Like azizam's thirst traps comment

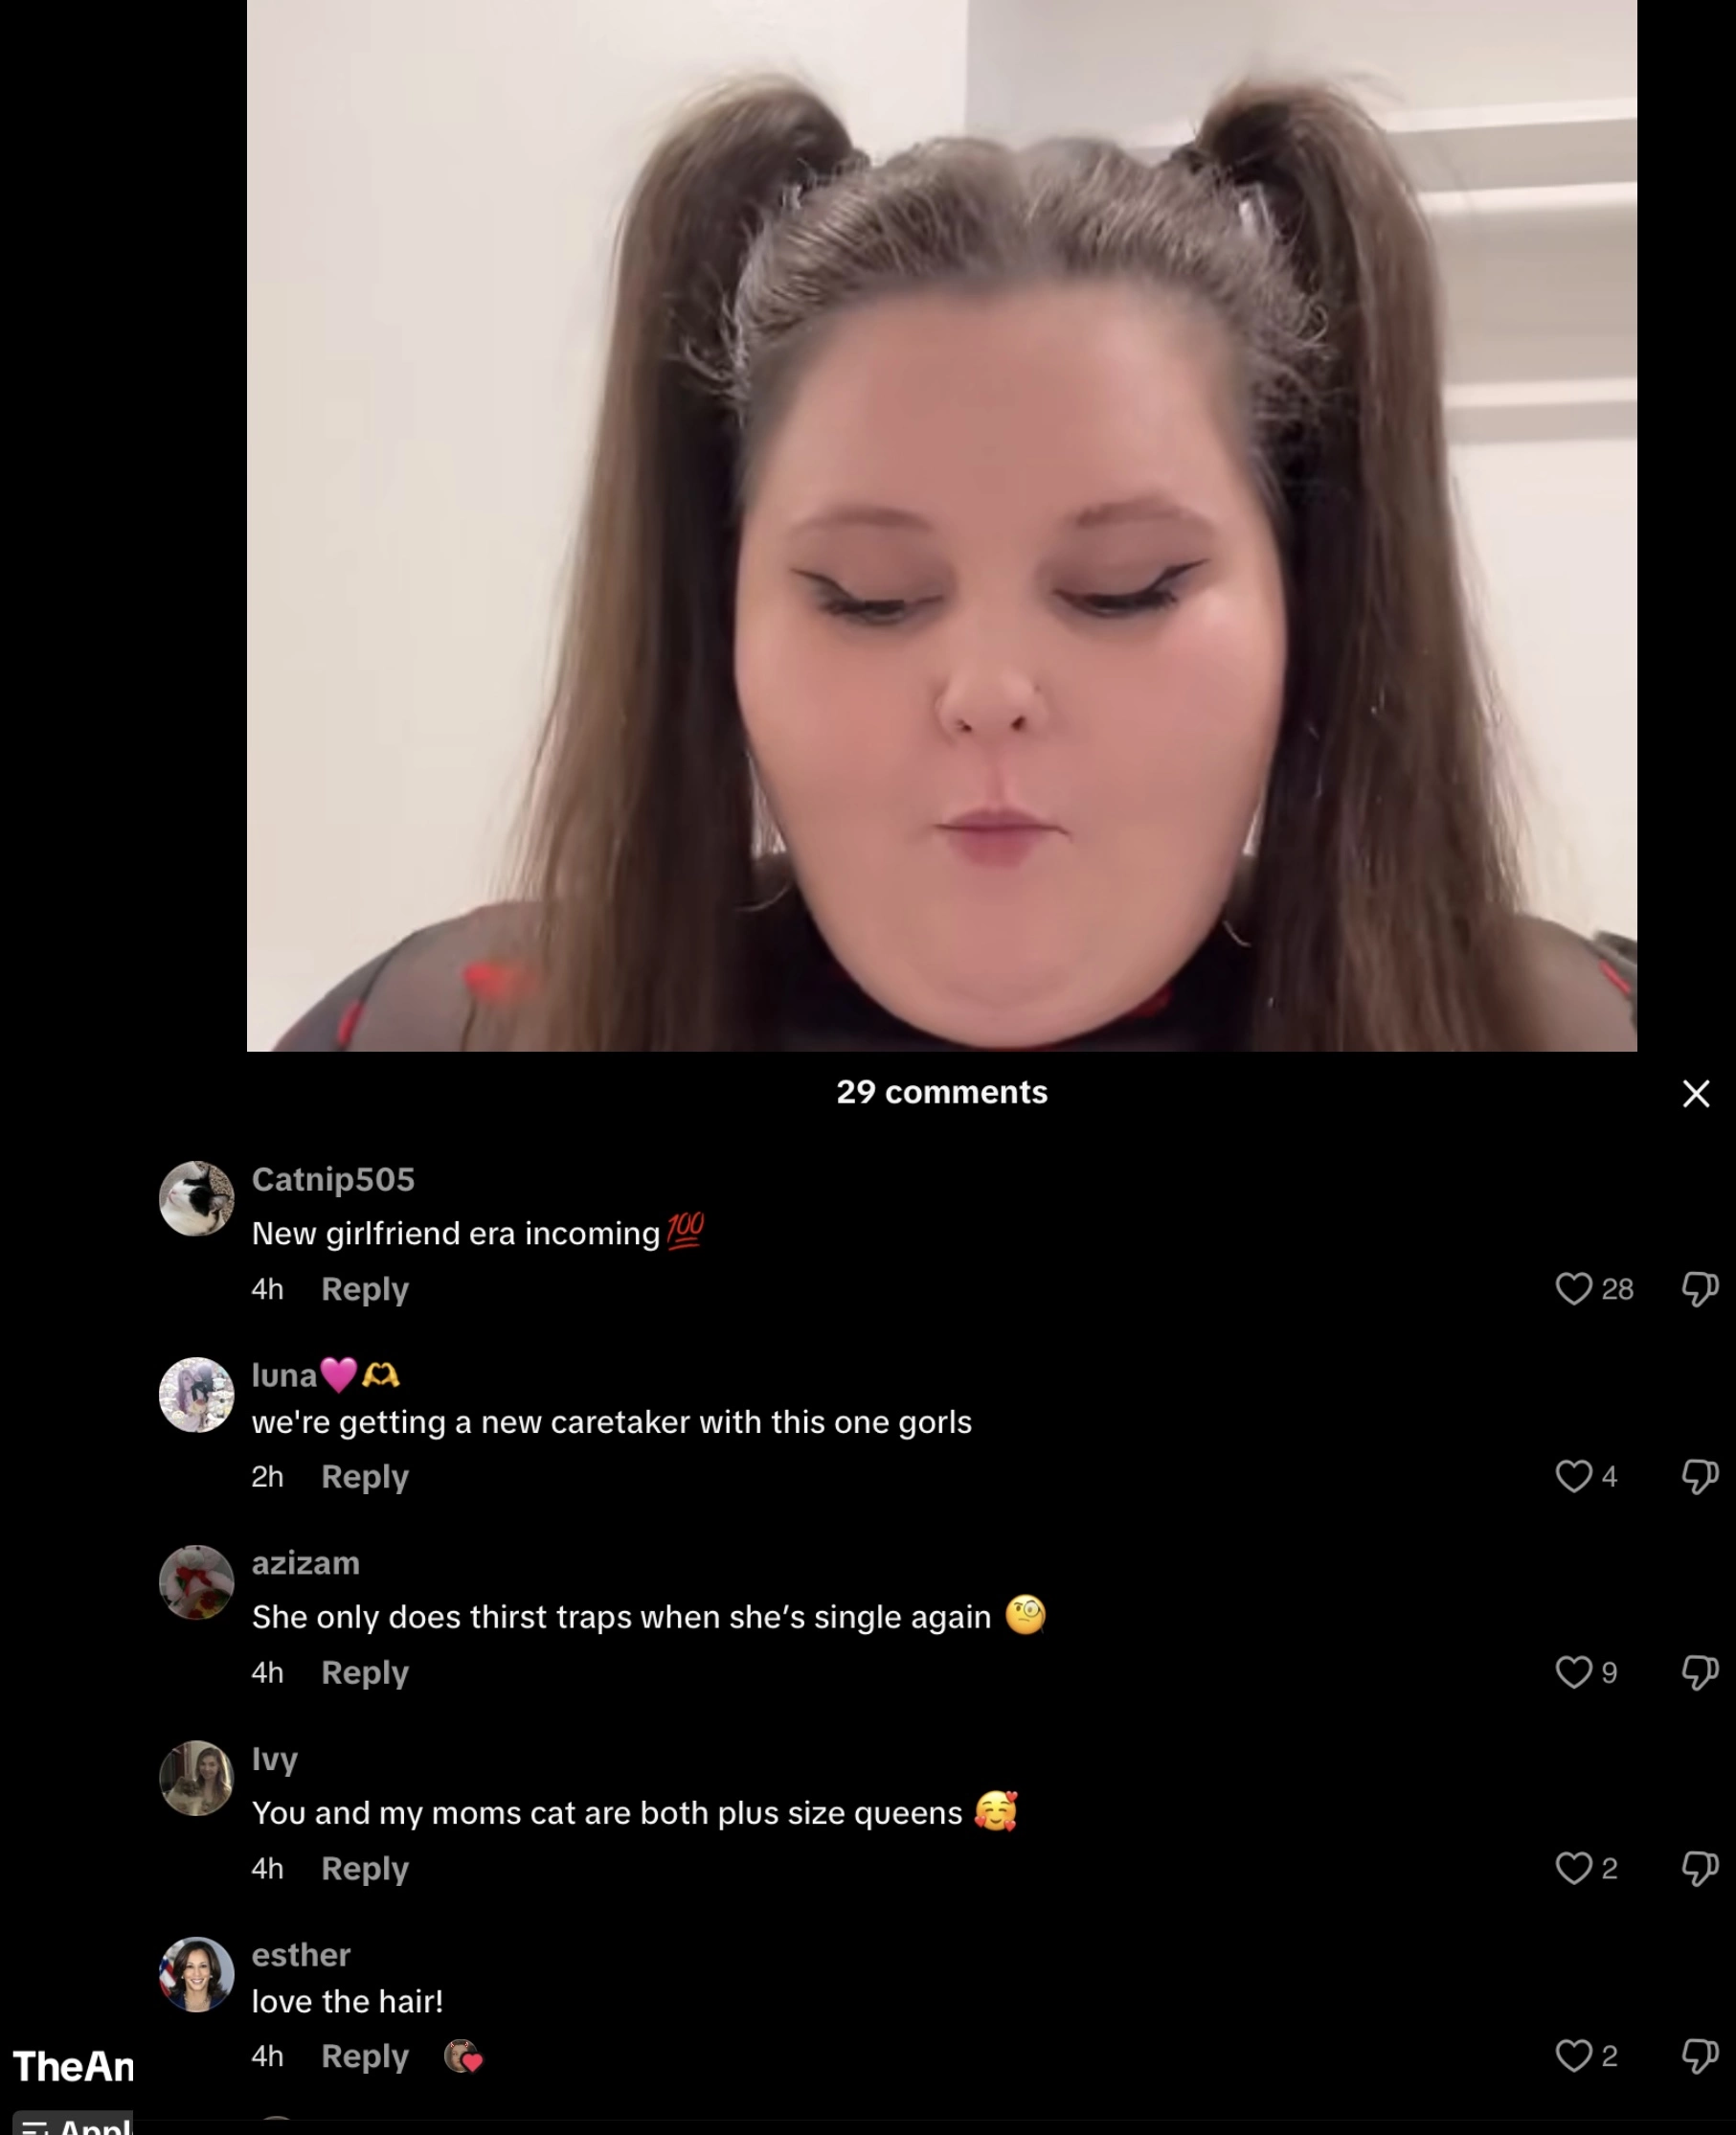[1573, 1671]
